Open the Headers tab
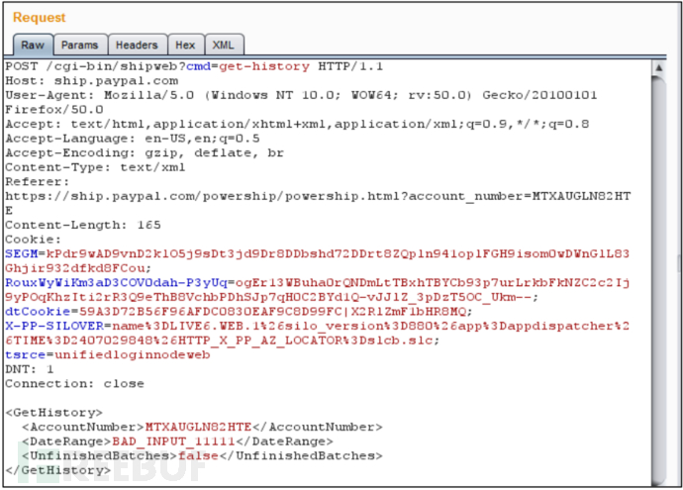The width and height of the screenshot is (683, 490). click(x=137, y=45)
